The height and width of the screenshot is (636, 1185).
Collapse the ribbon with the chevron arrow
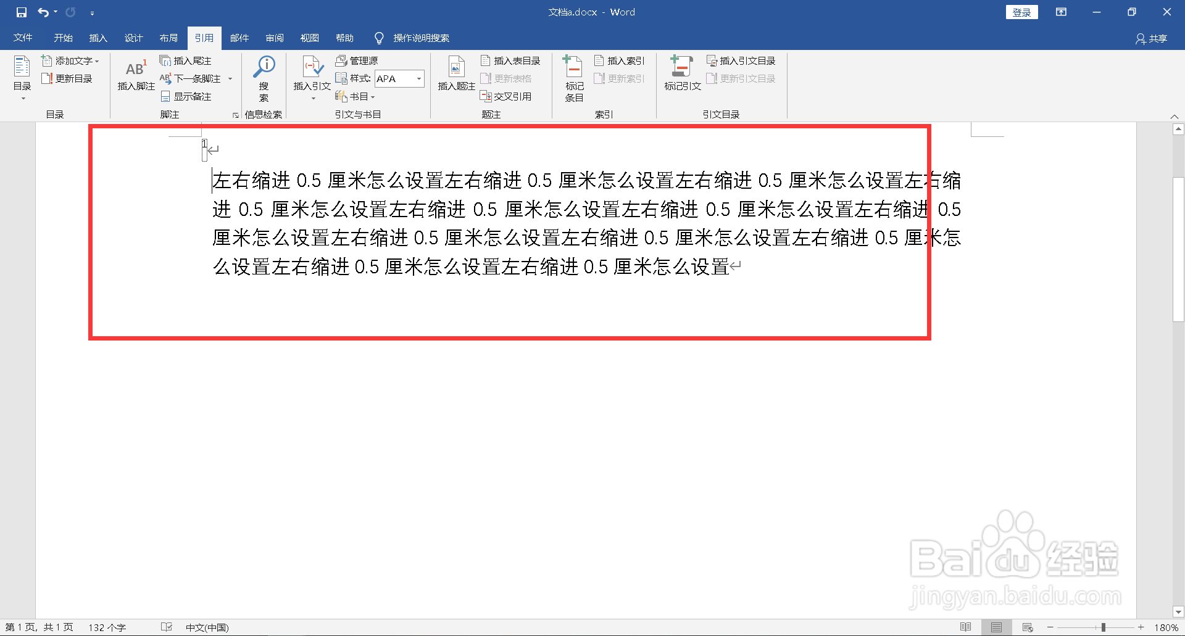pos(1175,117)
